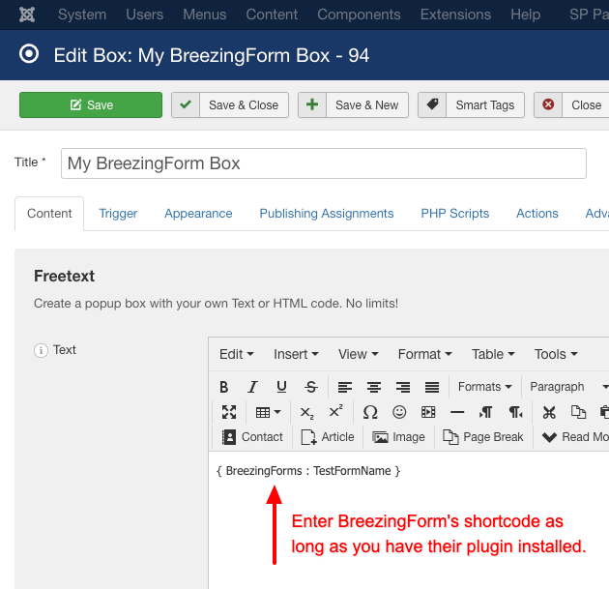Open the Content top menu
Image resolution: width=609 pixels, height=589 pixels.
point(272,15)
